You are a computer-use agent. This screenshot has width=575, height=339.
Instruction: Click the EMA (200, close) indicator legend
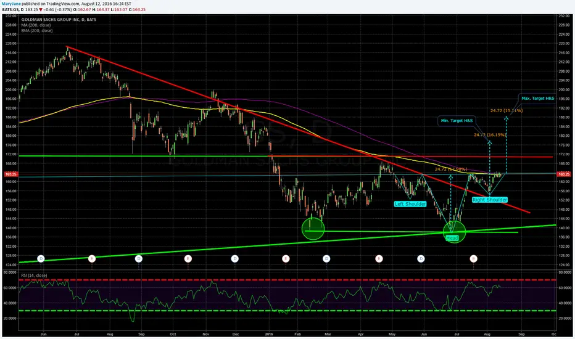(36, 31)
